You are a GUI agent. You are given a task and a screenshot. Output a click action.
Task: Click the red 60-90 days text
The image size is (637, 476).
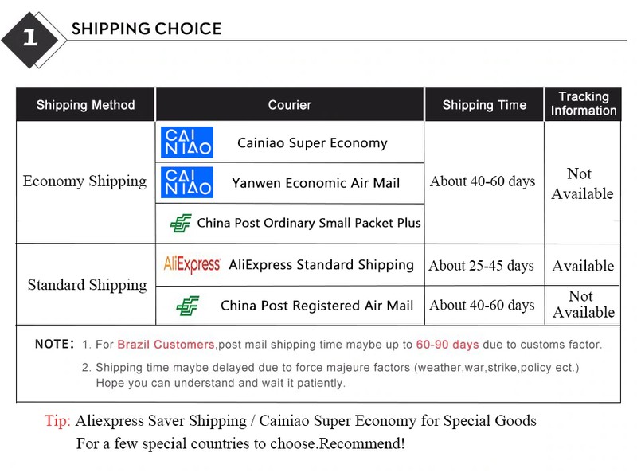(447, 345)
